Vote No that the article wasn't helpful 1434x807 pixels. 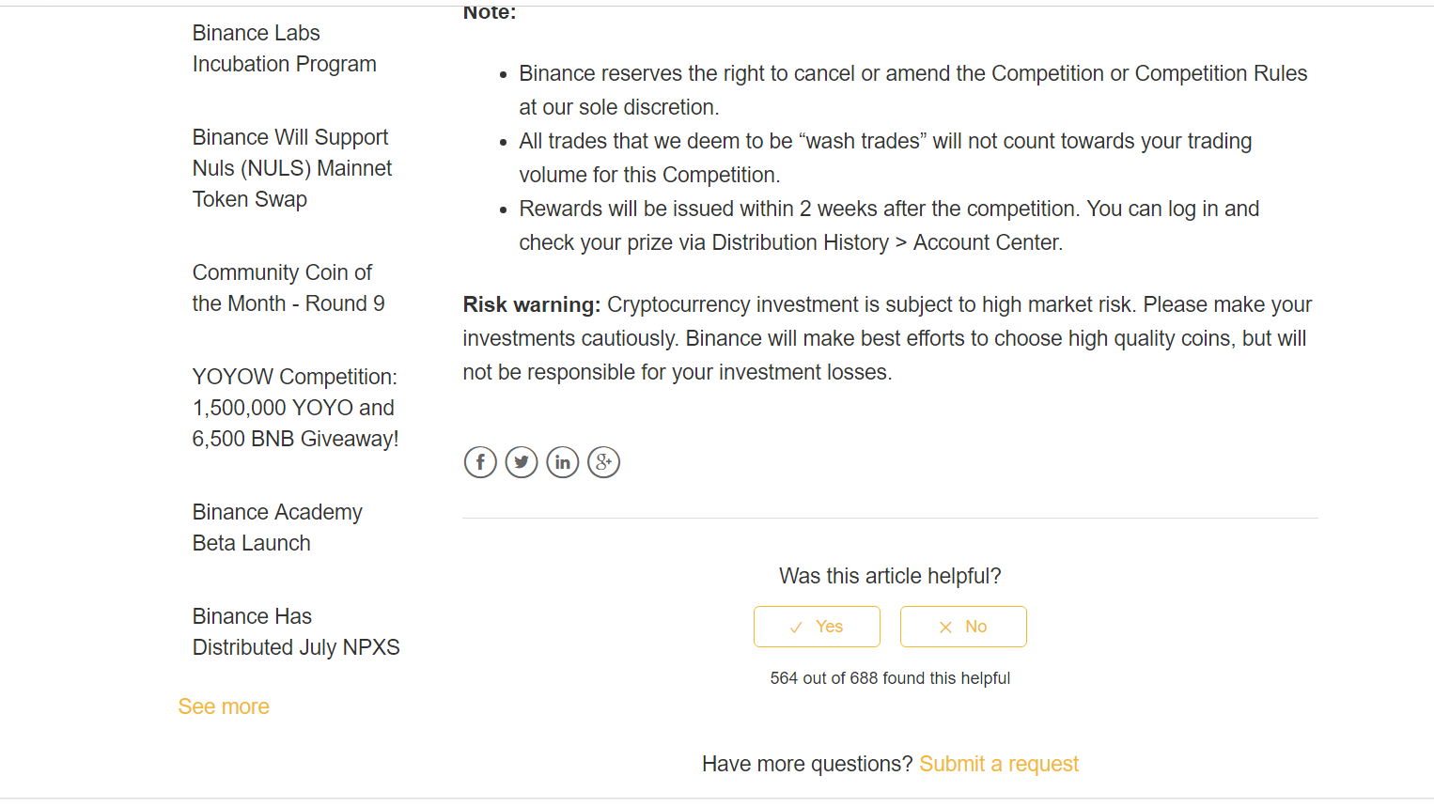click(963, 626)
